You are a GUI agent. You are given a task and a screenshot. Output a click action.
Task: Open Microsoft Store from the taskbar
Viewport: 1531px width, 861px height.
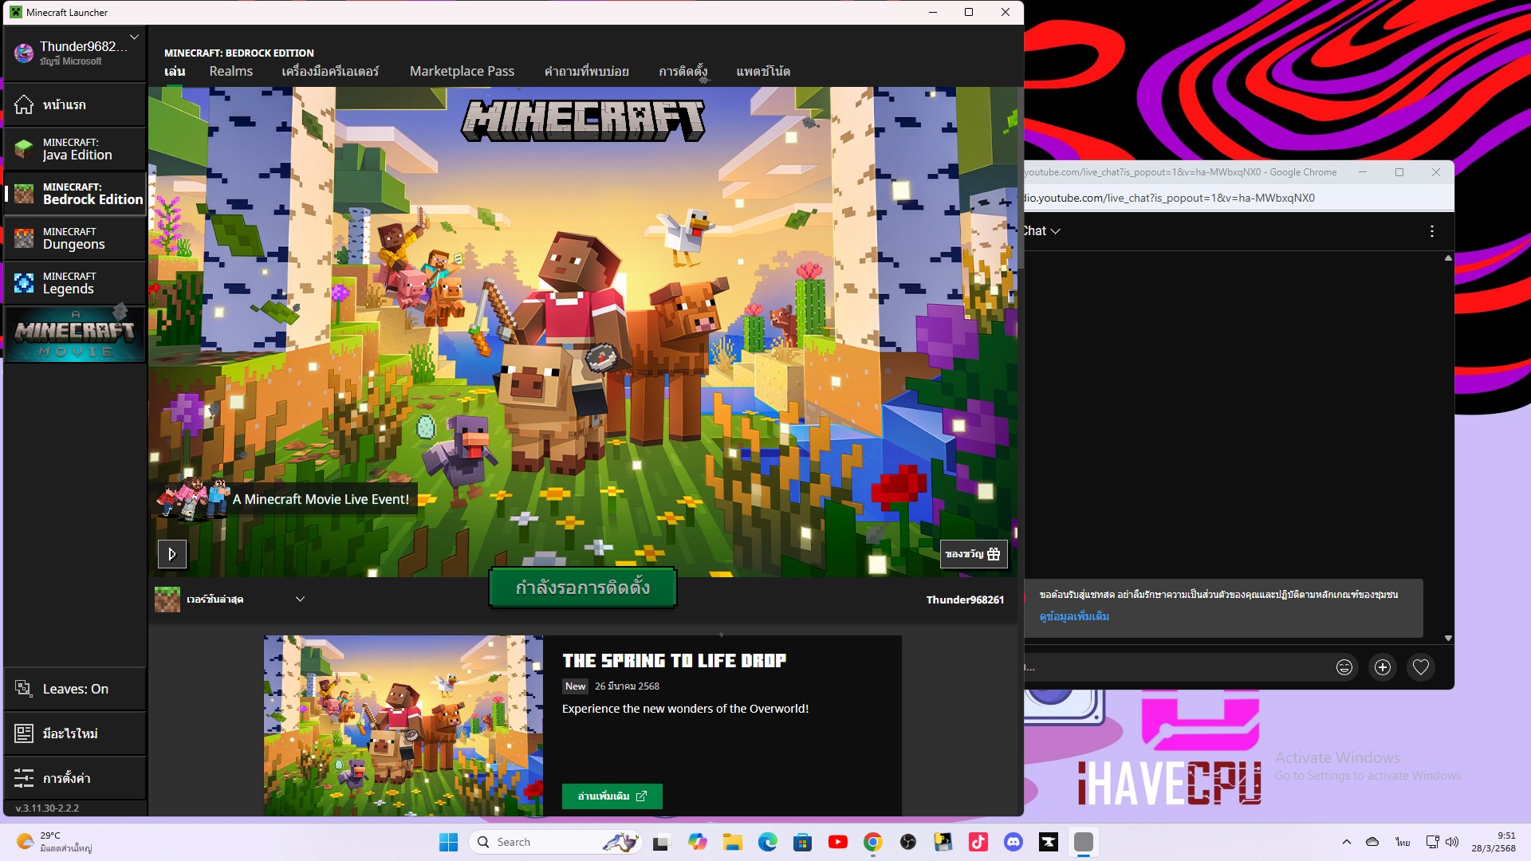pyautogui.click(x=803, y=842)
